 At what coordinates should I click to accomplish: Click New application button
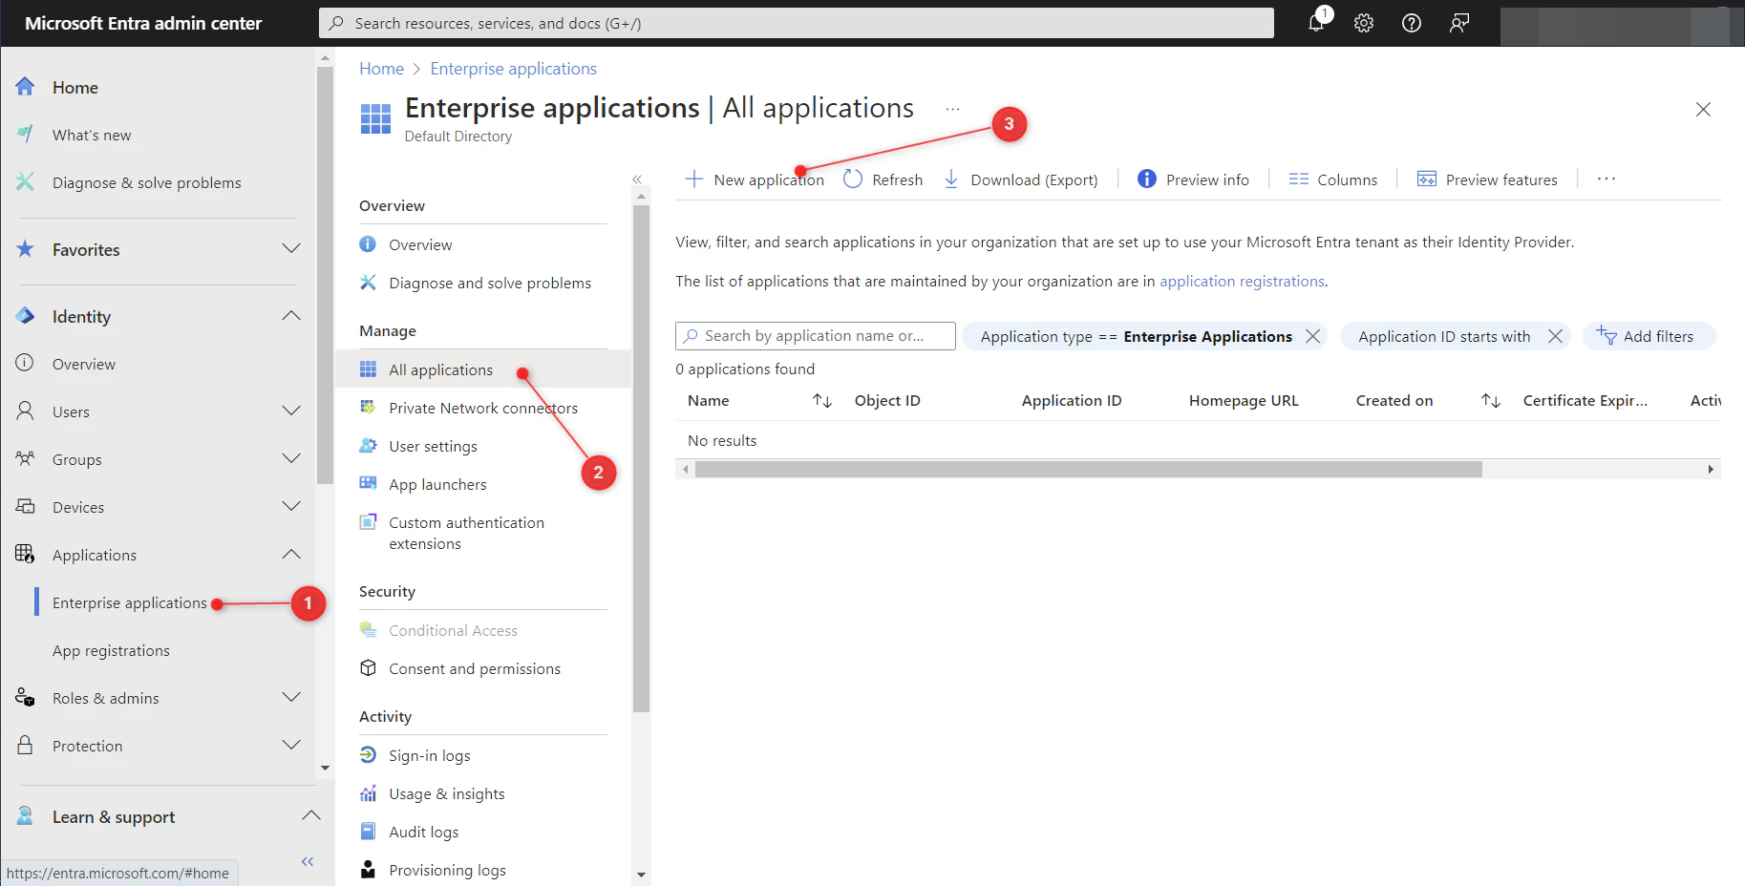[x=755, y=179]
